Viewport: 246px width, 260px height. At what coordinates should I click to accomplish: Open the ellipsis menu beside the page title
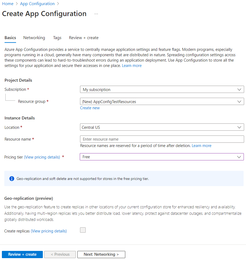96,14
